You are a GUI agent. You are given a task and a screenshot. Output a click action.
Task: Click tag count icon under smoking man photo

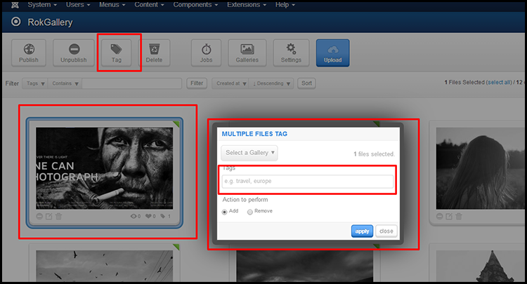click(163, 216)
